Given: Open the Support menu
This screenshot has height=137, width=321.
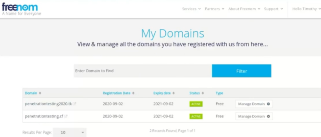Looking at the screenshot, I should pos(274,9).
